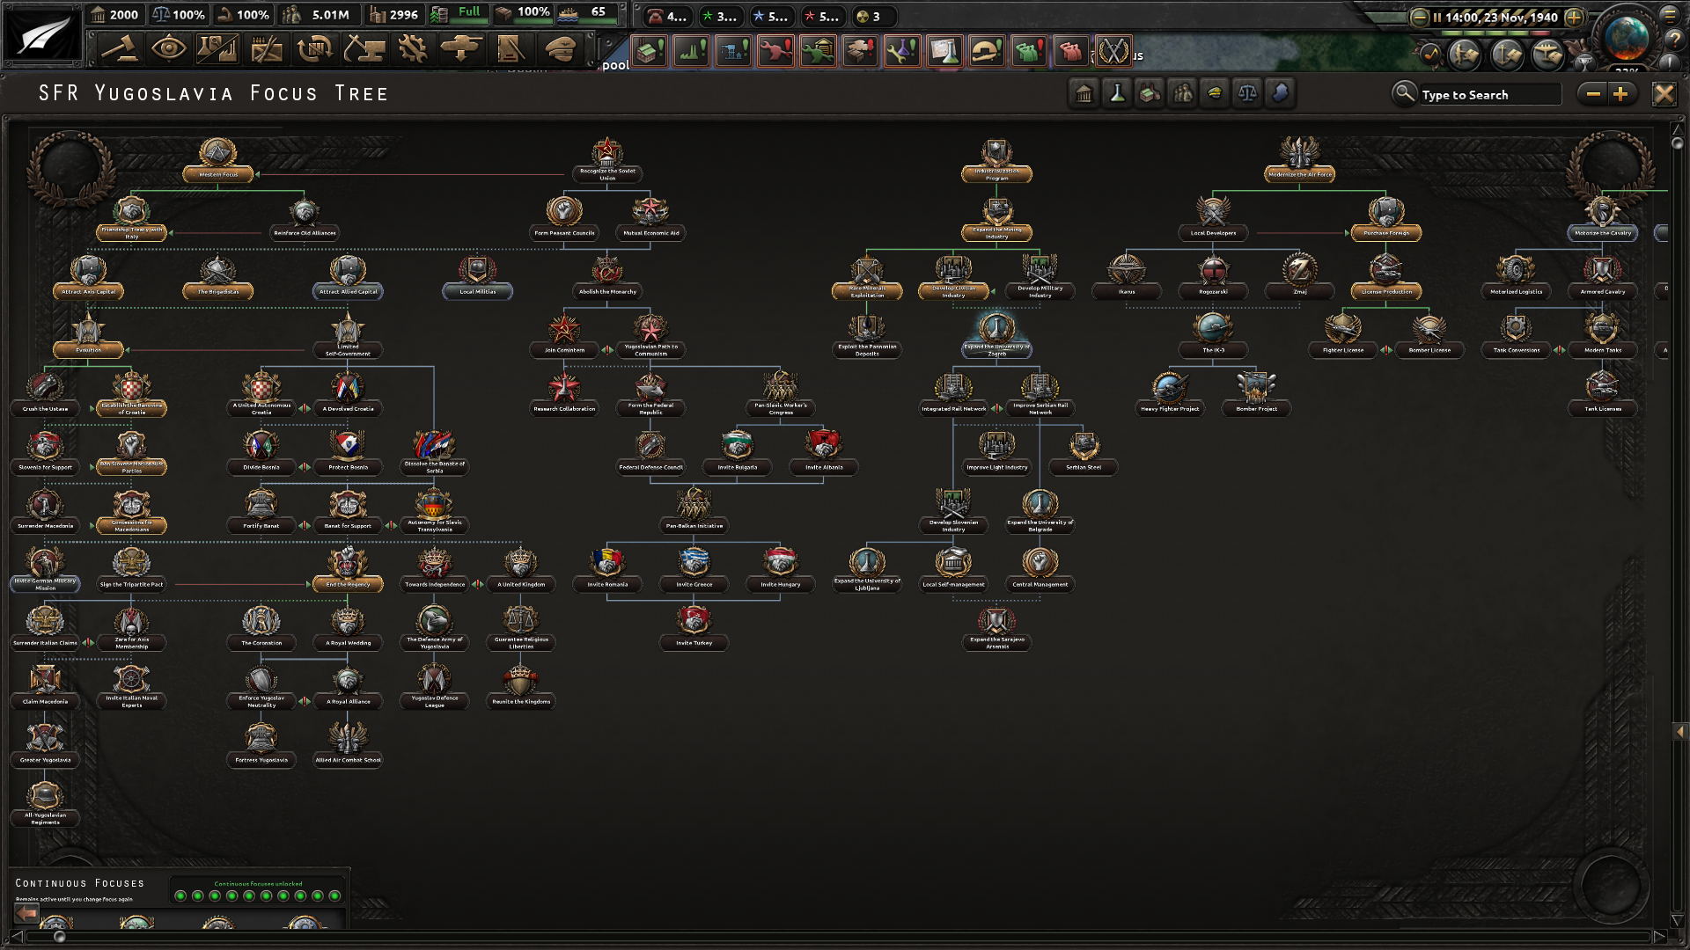Viewport: 1690px width, 950px height.
Task: Toggle the balance scales focus filter
Action: point(1247,93)
